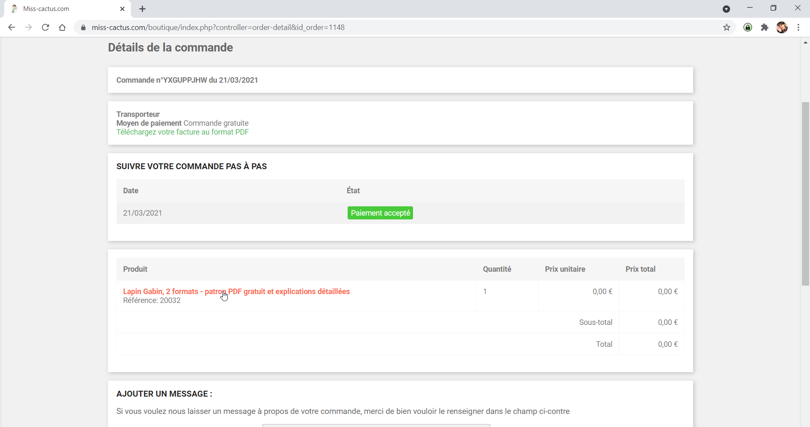This screenshot has height=427, width=810.
Task: Click the vertical scrollbar thumb
Action: coord(805,194)
